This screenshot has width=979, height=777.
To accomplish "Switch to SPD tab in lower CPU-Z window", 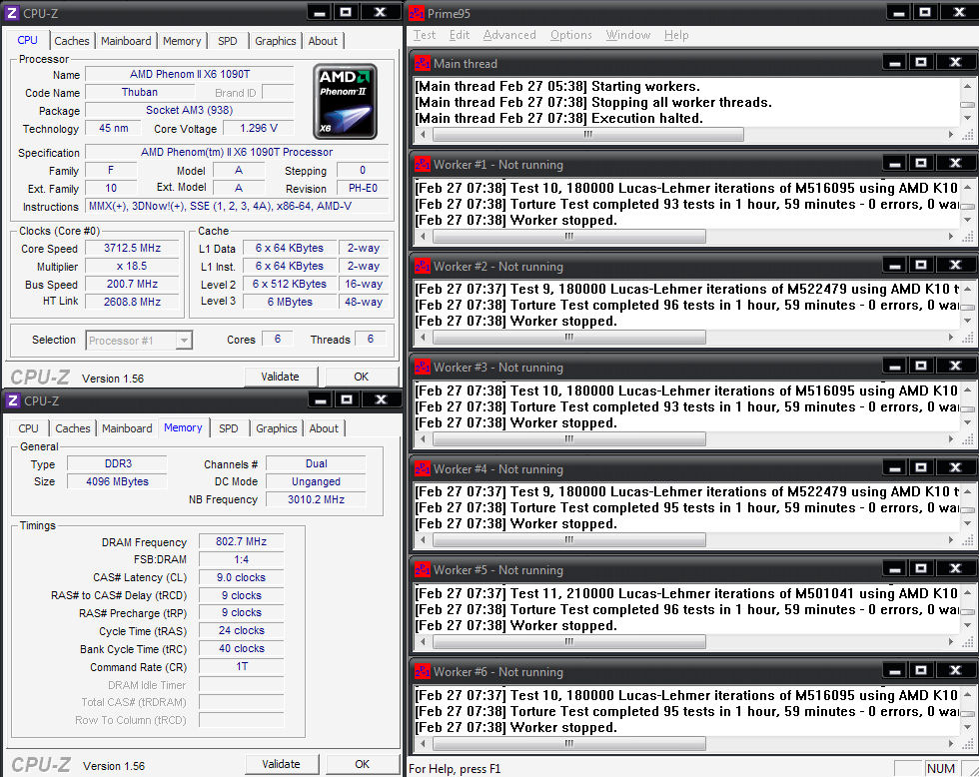I will tap(229, 428).
